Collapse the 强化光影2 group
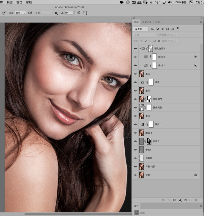 click(139, 49)
